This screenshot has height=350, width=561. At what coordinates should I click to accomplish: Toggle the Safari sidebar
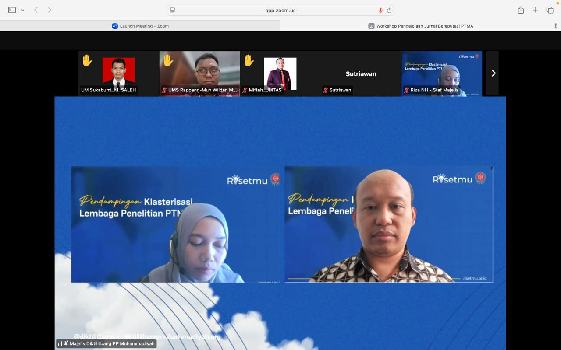point(12,10)
